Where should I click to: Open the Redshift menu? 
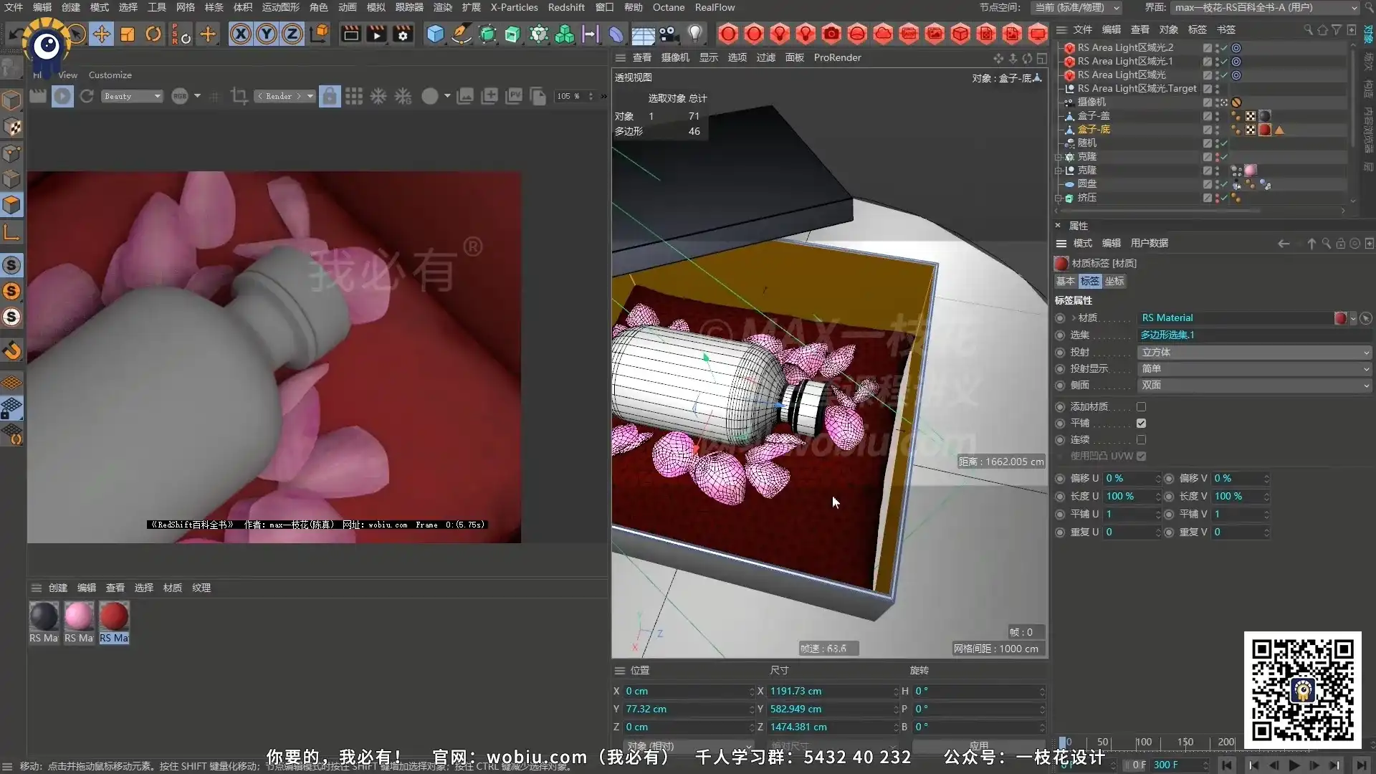tap(566, 7)
